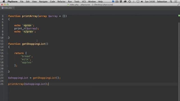Click 'getShoppingList' in the line 12 declaration

(x=34, y=44)
